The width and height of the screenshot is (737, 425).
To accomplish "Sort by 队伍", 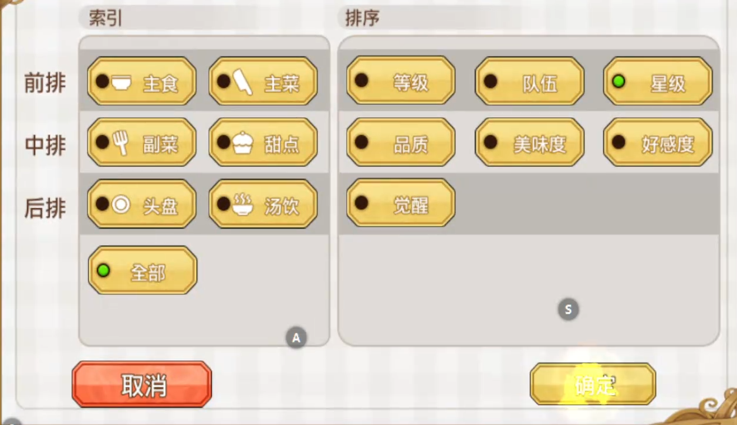I will coord(529,81).
